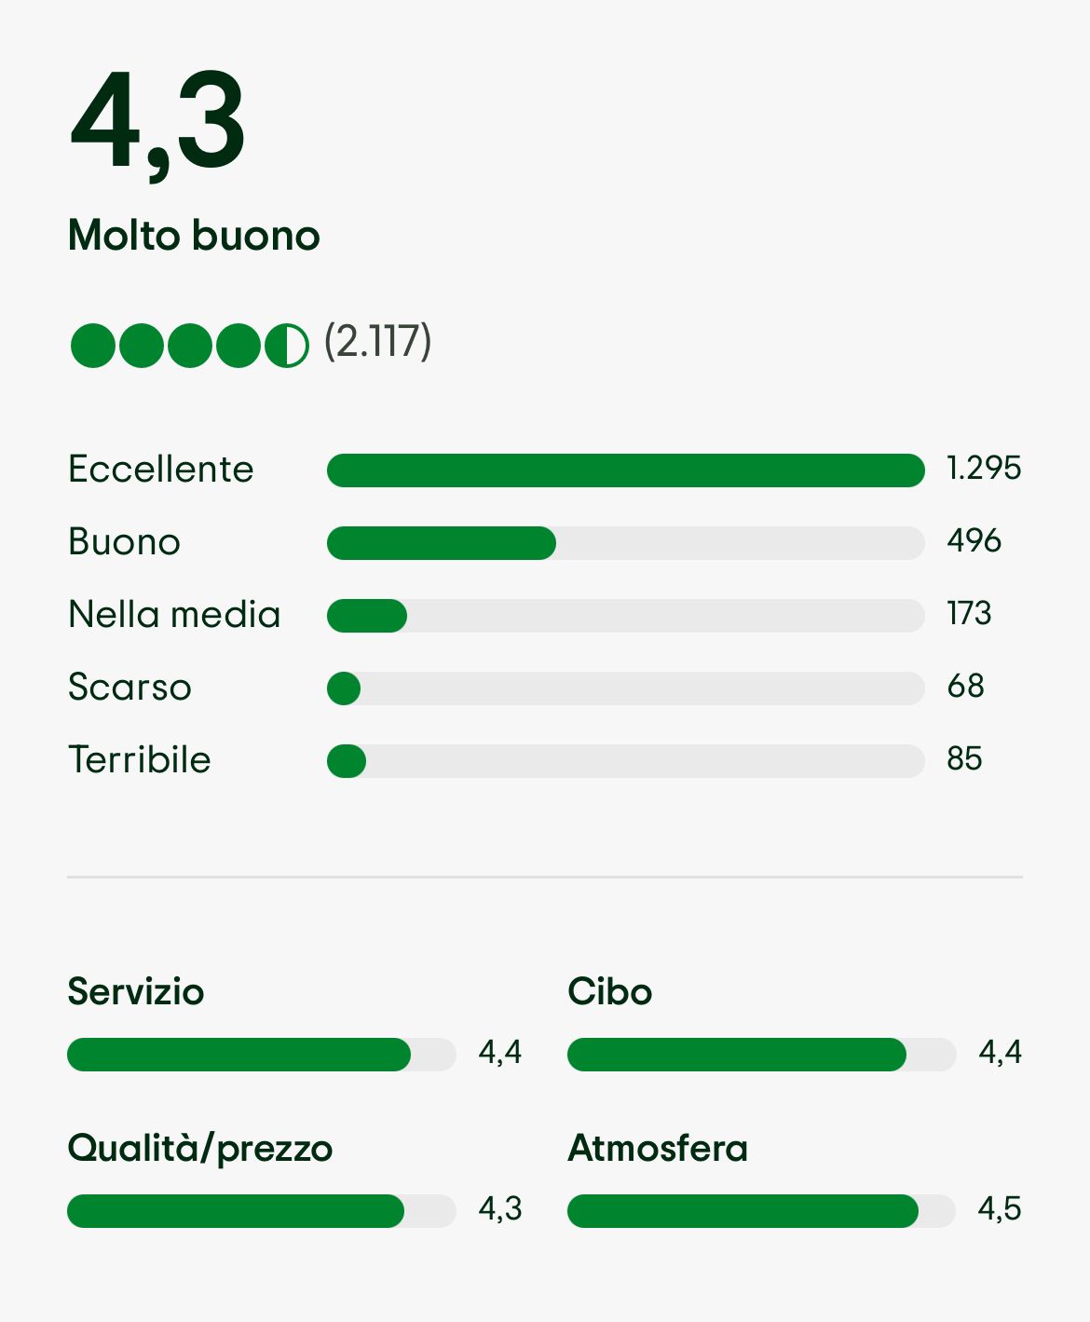Click the Scarso rating bar
The width and height of the screenshot is (1090, 1322).
coord(625,688)
